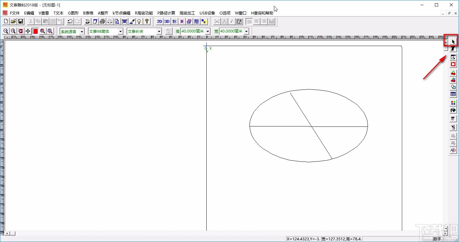Open the O选项 menu
Image resolution: width=459 pixels, height=242 pixels.
click(225, 13)
